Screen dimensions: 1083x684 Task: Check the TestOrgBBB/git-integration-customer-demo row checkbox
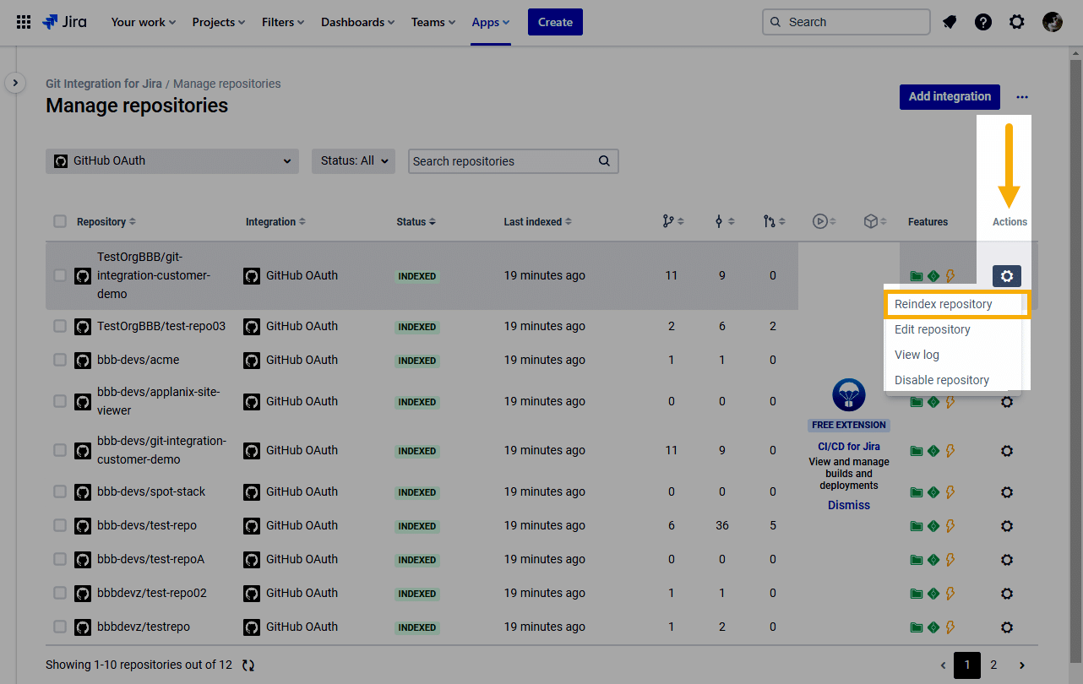tap(60, 275)
